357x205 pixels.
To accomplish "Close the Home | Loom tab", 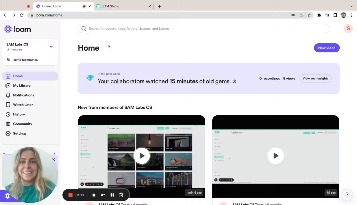I will point(90,6).
